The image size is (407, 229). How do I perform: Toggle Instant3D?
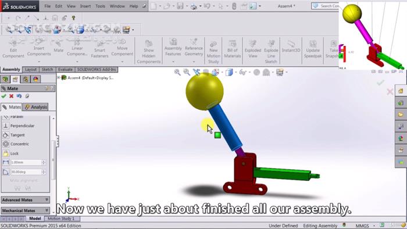point(291,46)
